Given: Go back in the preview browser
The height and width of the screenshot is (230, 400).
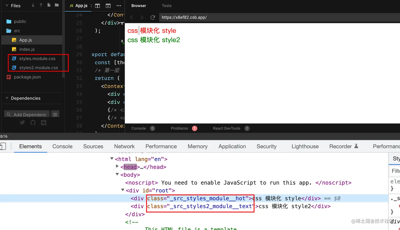Looking at the screenshot, I should tap(131, 17).
